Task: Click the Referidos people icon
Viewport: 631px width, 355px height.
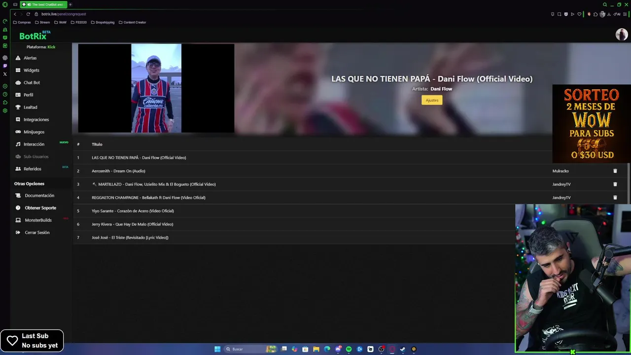Action: coord(18,169)
